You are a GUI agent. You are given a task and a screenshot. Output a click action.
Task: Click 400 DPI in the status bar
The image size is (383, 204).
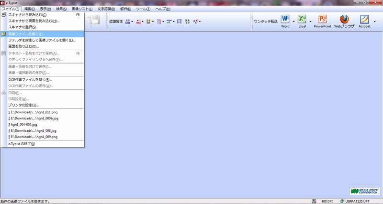(x=327, y=202)
